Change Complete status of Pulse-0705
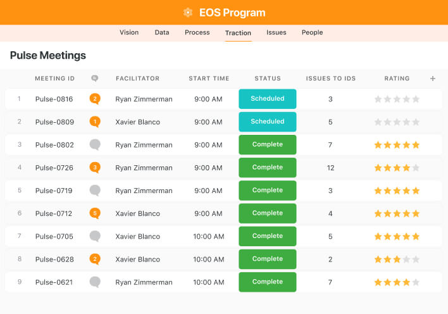The image size is (448, 314). coord(268,236)
